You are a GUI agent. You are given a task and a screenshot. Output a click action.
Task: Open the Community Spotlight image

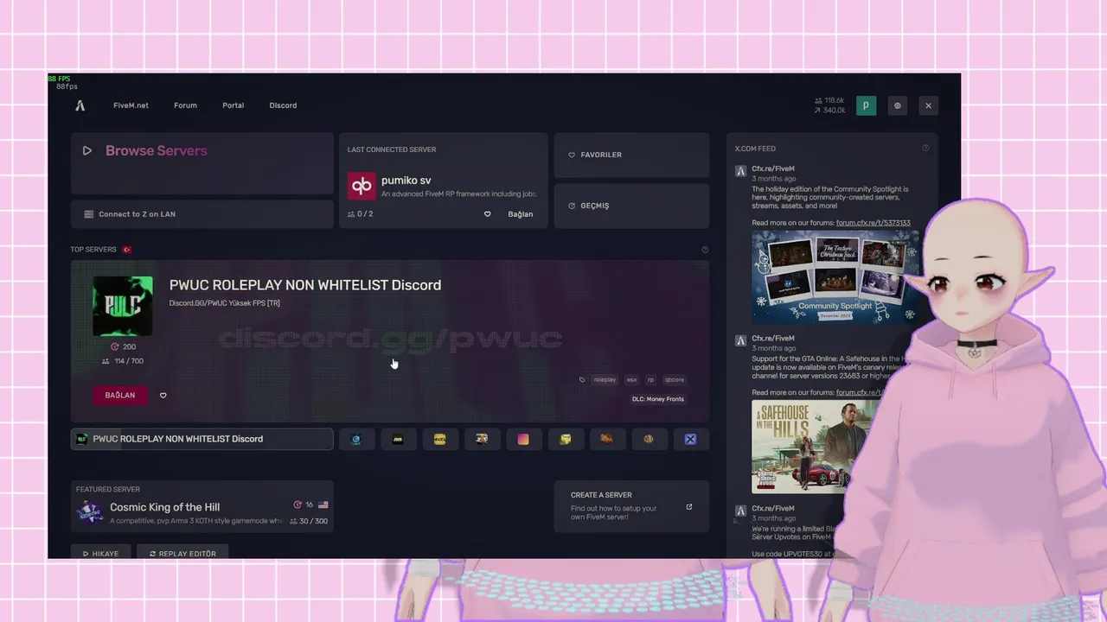[835, 276]
